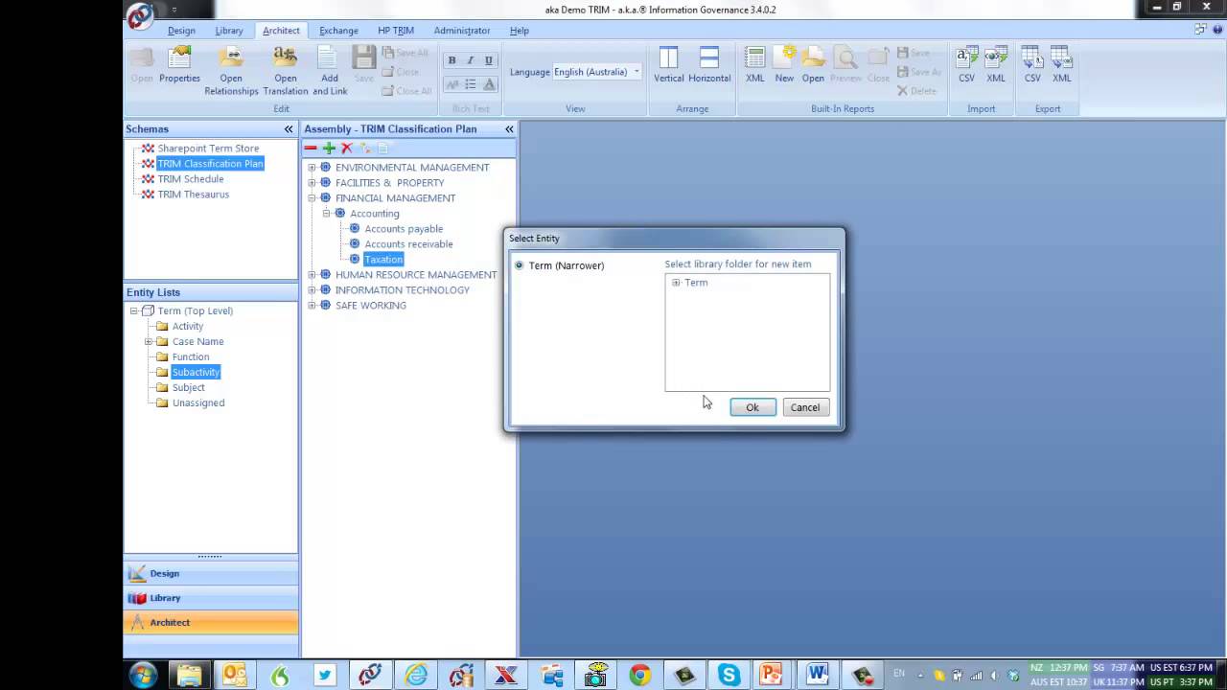Apply underline in Rich Text group
1227x690 pixels.
pyautogui.click(x=488, y=60)
